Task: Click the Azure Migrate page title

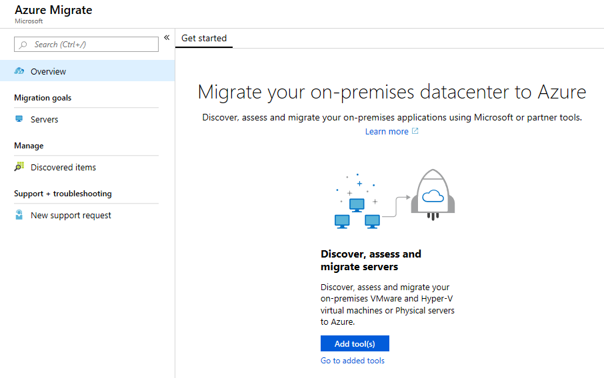Action: point(53,10)
